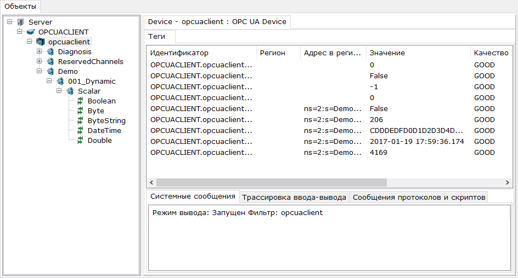Screen dimensions: 518x278
Task: Open the Системные сообщения tab
Action: click(x=193, y=196)
